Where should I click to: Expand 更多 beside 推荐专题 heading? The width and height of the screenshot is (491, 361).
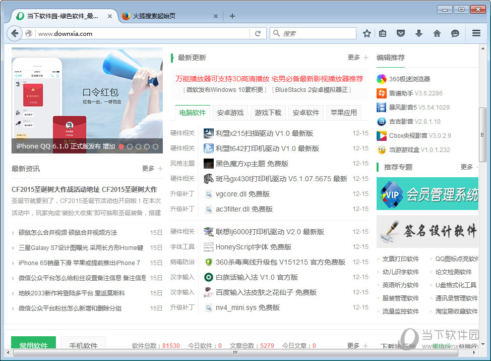click(x=470, y=167)
